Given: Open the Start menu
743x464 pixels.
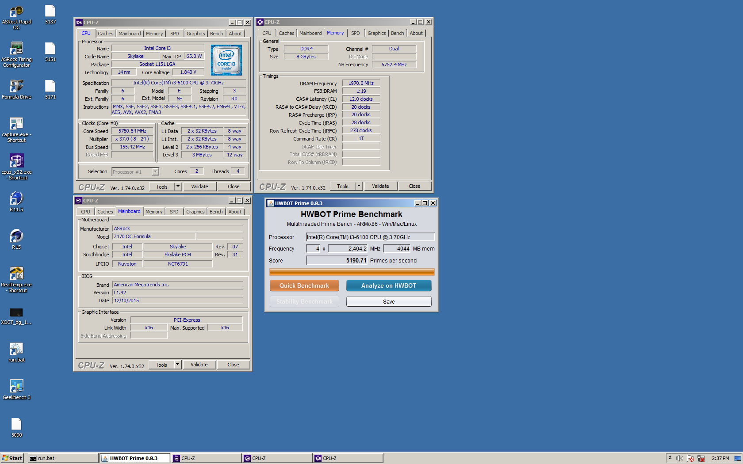Looking at the screenshot, I should [12, 458].
